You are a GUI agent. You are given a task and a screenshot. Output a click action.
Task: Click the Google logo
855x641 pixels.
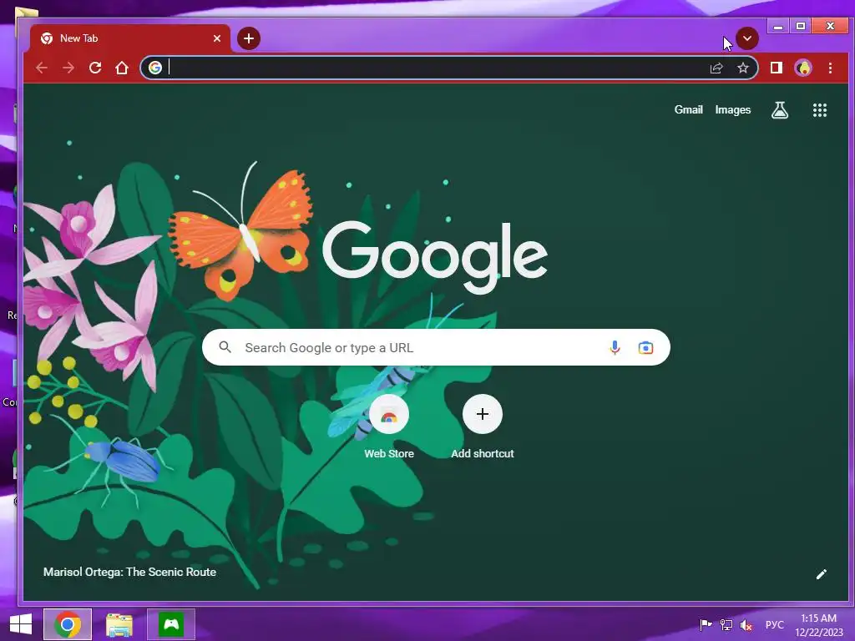click(435, 256)
